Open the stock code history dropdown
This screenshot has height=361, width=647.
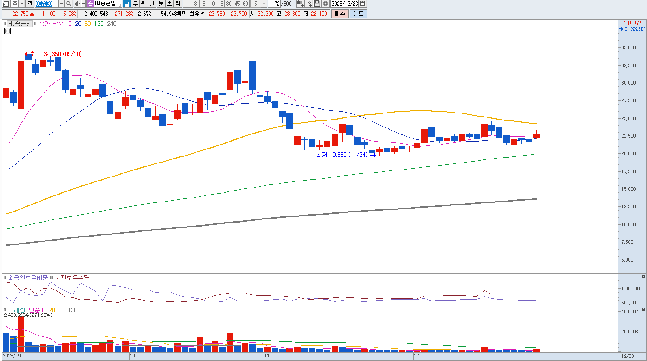pos(61,4)
